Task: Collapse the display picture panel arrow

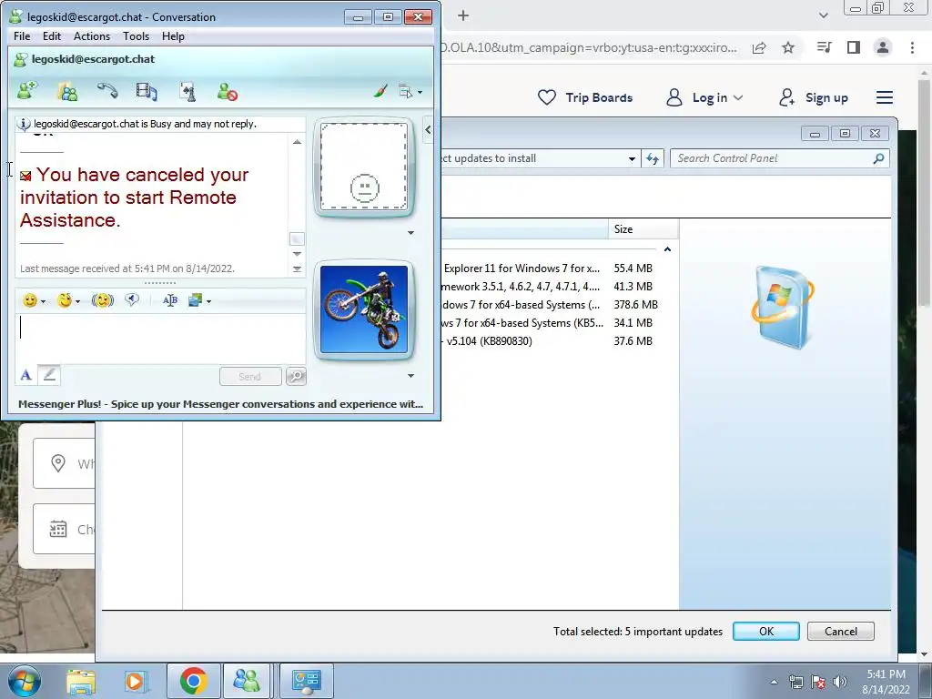Action: (428, 129)
